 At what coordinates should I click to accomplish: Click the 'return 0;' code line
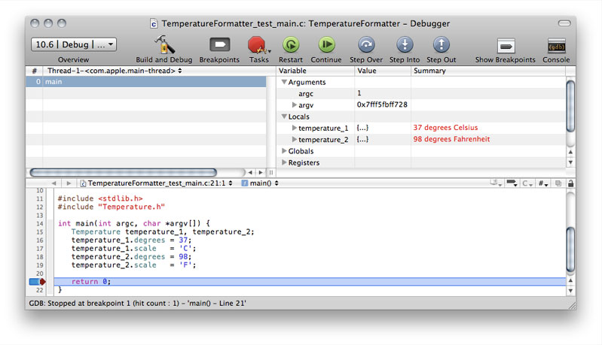(310, 282)
